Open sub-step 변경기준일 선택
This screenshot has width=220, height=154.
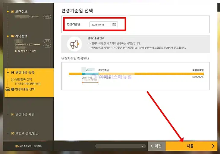23,89
